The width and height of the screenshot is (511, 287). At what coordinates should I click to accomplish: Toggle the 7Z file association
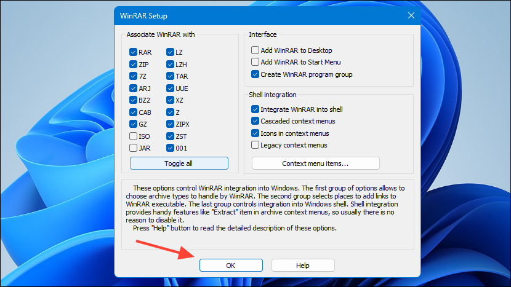tap(133, 76)
